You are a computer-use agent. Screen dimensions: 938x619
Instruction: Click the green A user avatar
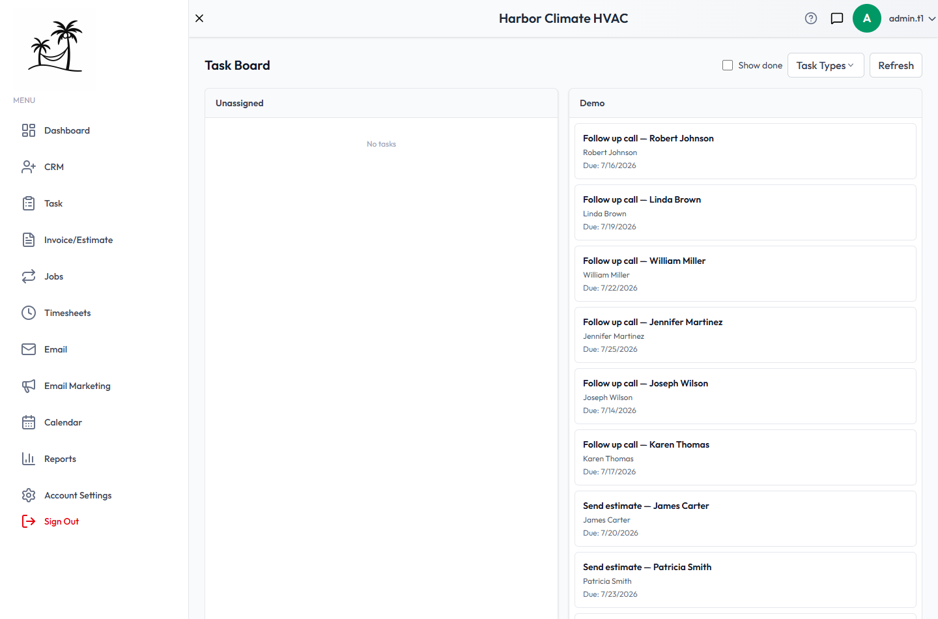867,18
